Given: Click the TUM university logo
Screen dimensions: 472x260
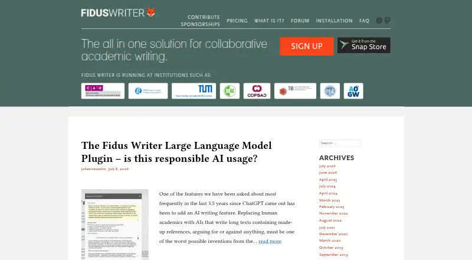Looking at the screenshot, I should click(x=194, y=91).
